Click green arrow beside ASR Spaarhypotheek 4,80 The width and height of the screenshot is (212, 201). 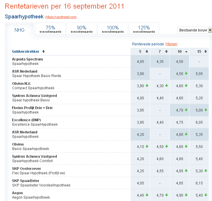pos(186,134)
